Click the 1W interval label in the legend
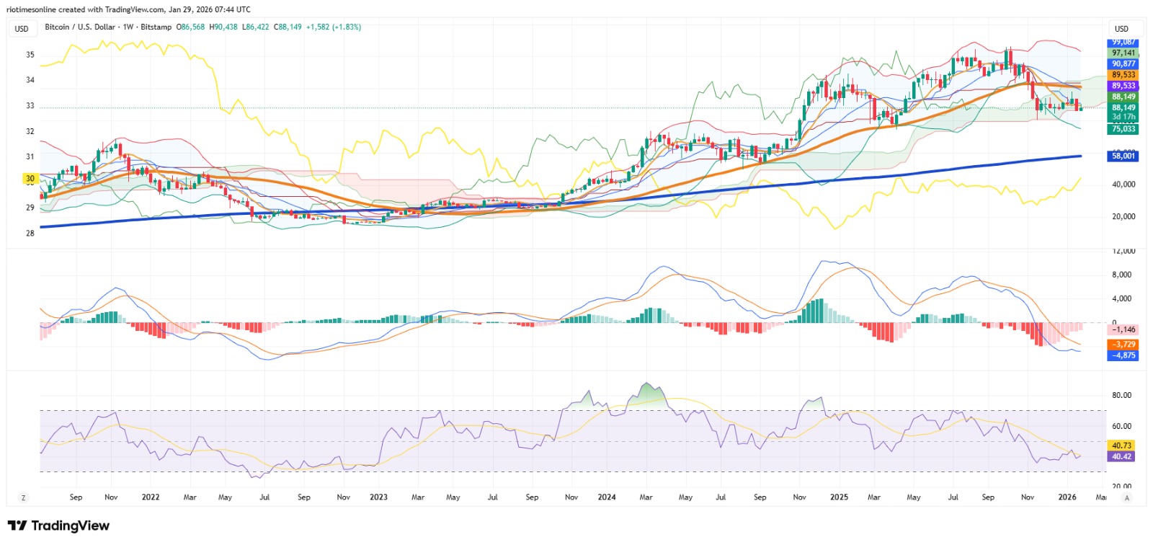The image size is (1153, 545). (x=128, y=27)
